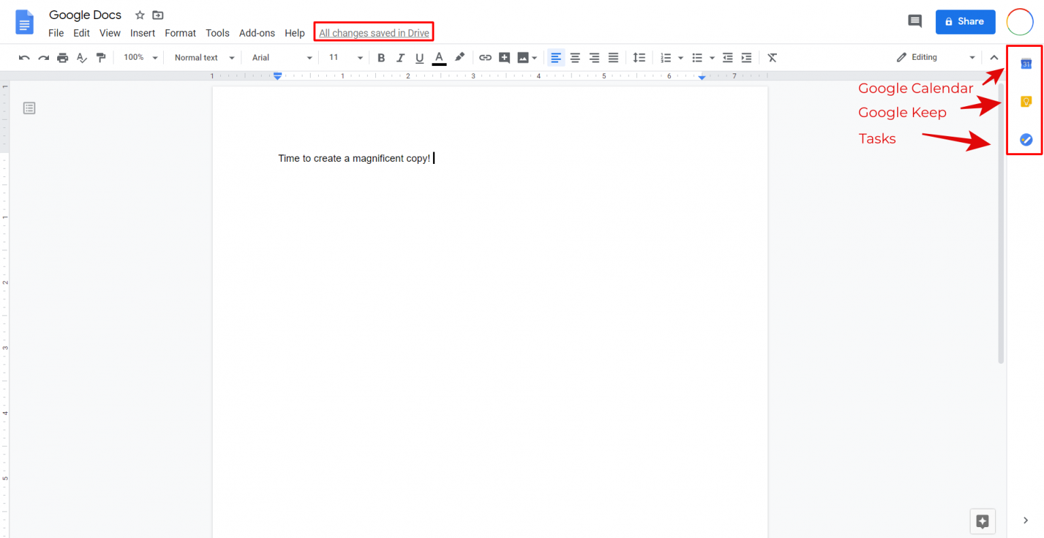Open the text color picker
The image size is (1044, 538).
[439, 58]
